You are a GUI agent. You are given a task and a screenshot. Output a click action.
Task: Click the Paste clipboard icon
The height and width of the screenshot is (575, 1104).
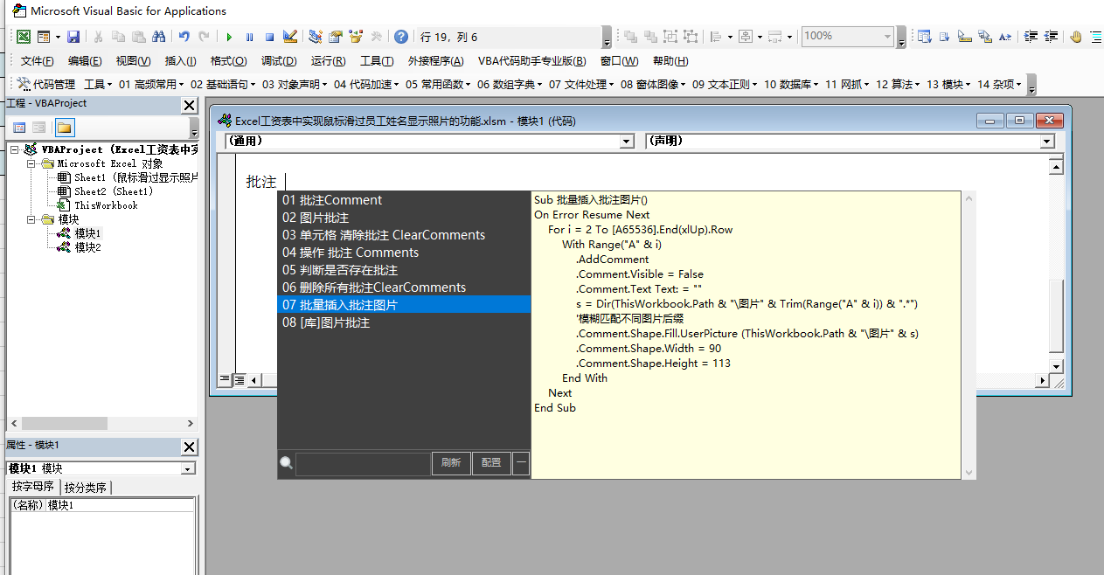point(138,37)
